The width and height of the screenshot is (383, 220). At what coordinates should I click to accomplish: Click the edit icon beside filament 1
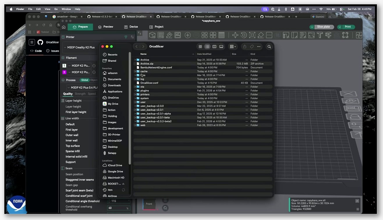click(x=94, y=66)
